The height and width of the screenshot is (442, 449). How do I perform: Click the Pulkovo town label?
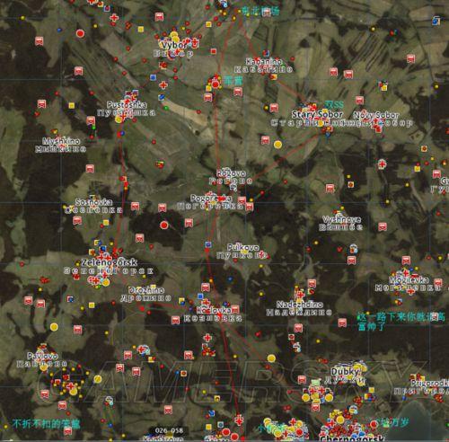(x=242, y=247)
